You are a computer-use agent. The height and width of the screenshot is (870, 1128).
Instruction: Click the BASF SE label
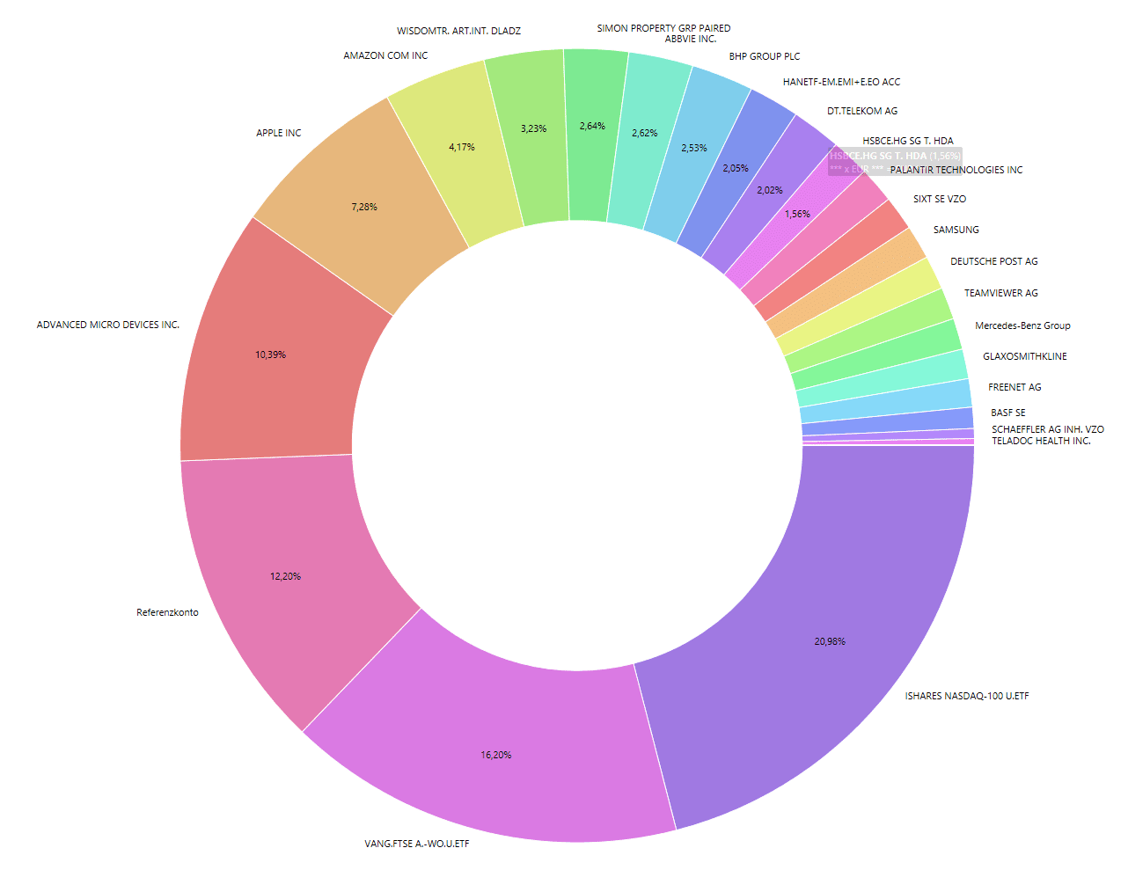click(x=1008, y=413)
